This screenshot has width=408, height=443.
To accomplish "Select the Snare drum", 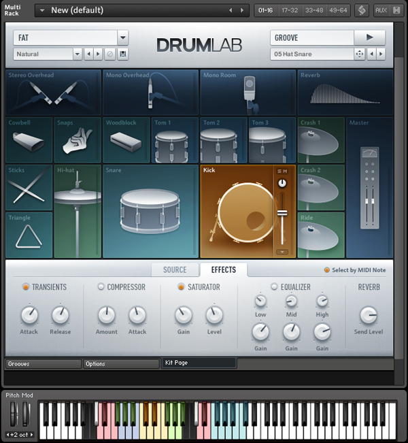I will [x=150, y=212].
